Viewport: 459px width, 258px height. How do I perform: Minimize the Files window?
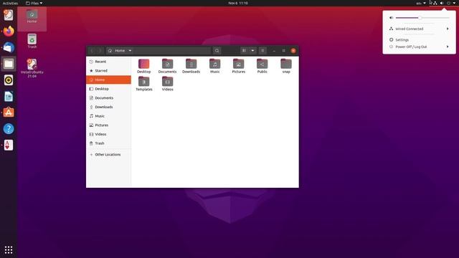[x=274, y=51]
